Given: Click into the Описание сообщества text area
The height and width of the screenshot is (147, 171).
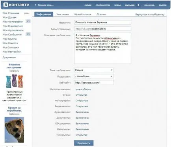Looking at the screenshot, I should [x=102, y=48].
